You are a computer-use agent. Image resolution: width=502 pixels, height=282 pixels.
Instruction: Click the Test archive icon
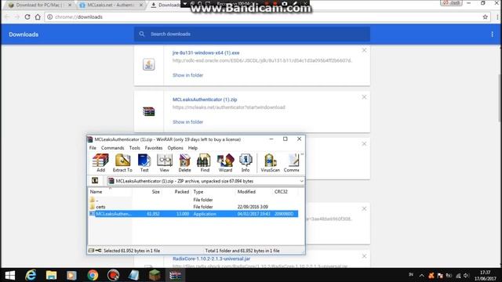click(144, 163)
